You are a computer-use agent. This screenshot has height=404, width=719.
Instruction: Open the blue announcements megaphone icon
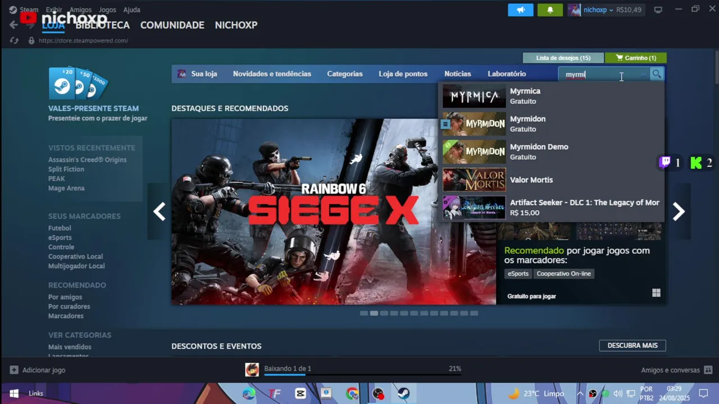pyautogui.click(x=521, y=10)
